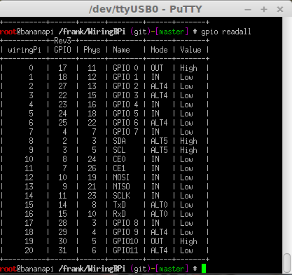292x275 pixels.
Task: Click the 'GPIO 0' name cell
Action: [125, 68]
